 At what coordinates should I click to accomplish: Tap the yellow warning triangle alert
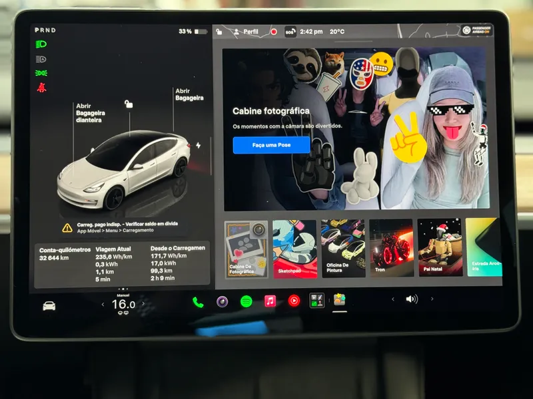click(67, 227)
